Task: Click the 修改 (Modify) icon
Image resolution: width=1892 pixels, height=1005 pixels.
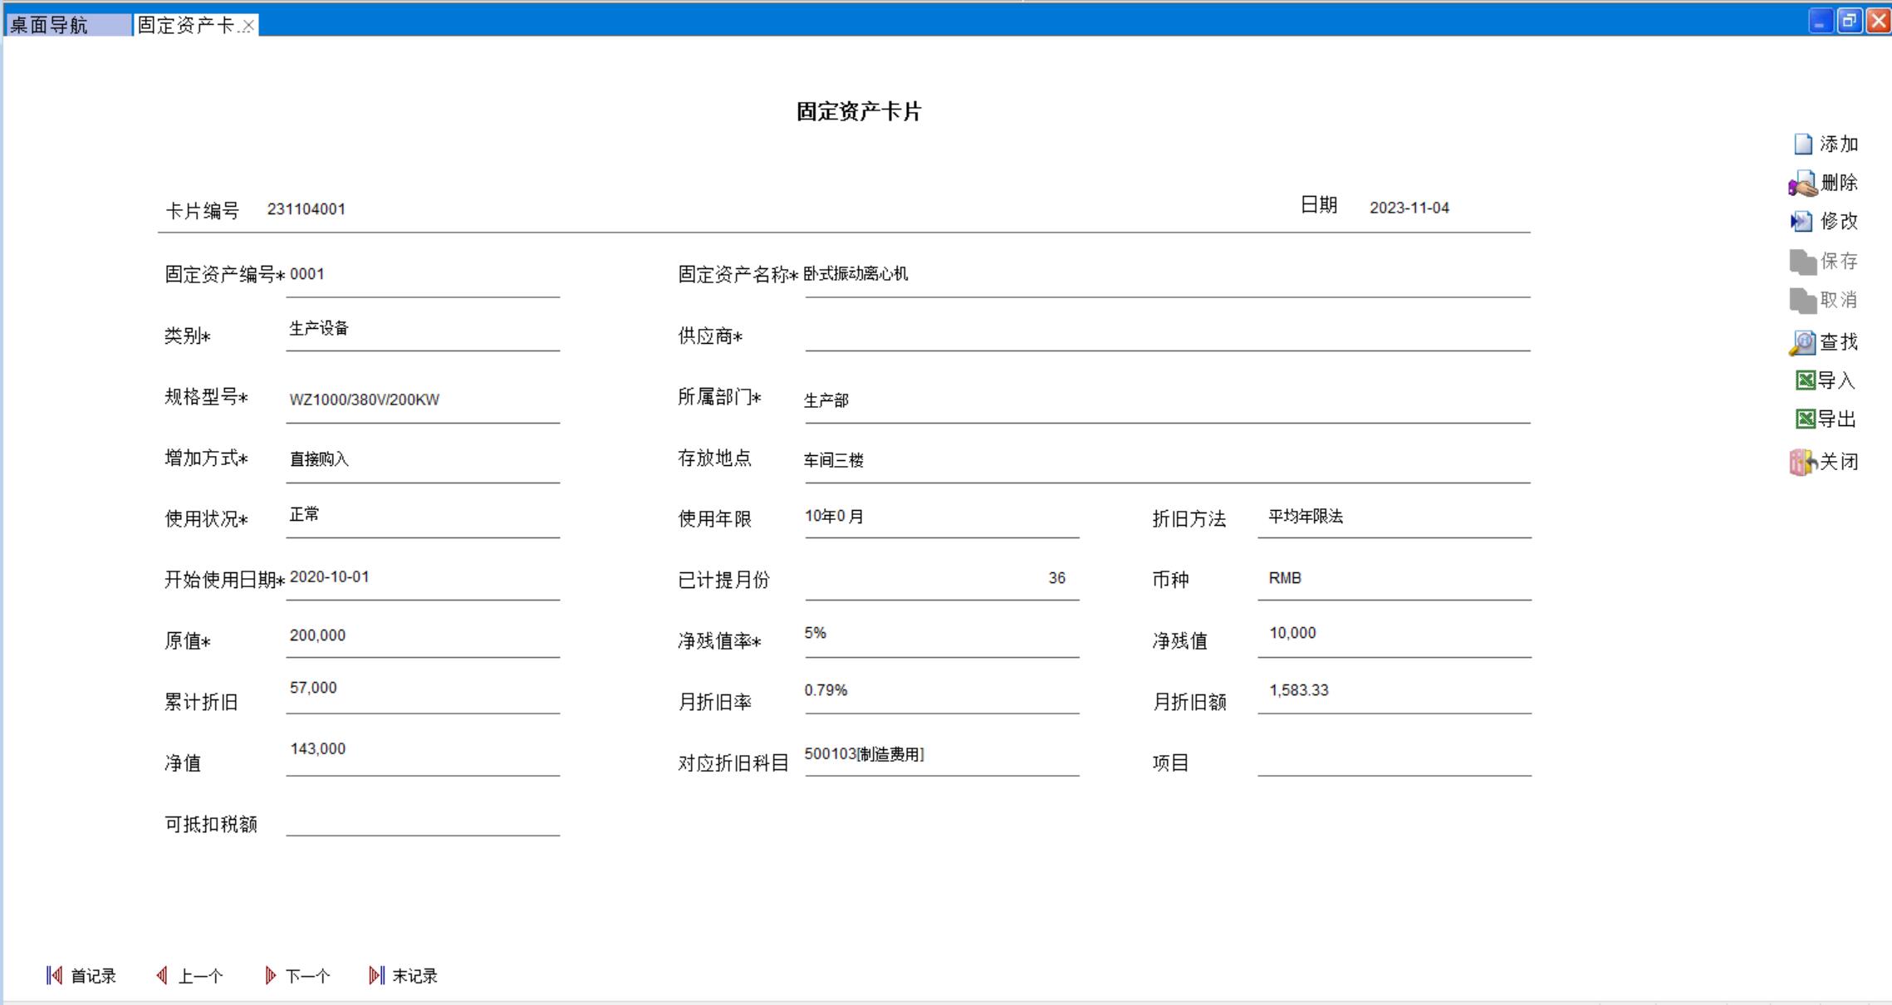Action: click(1801, 222)
